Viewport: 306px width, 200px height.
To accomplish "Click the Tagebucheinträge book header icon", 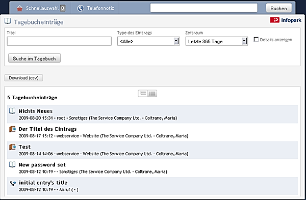I will 8,21.
